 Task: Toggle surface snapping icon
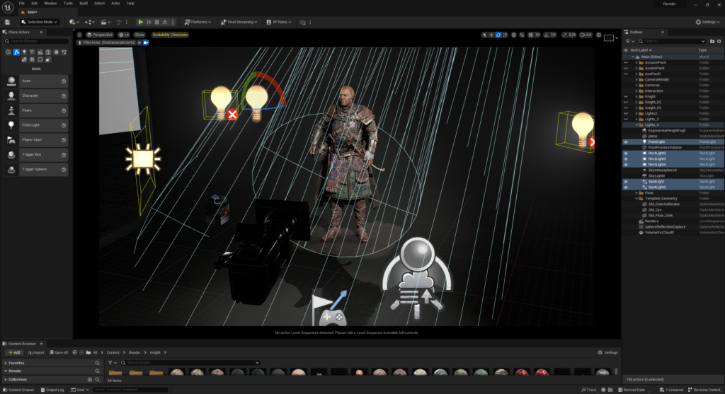522,35
